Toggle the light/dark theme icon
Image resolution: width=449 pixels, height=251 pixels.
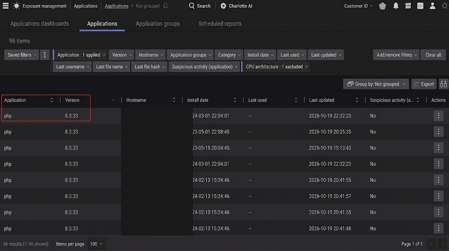pos(445,6)
